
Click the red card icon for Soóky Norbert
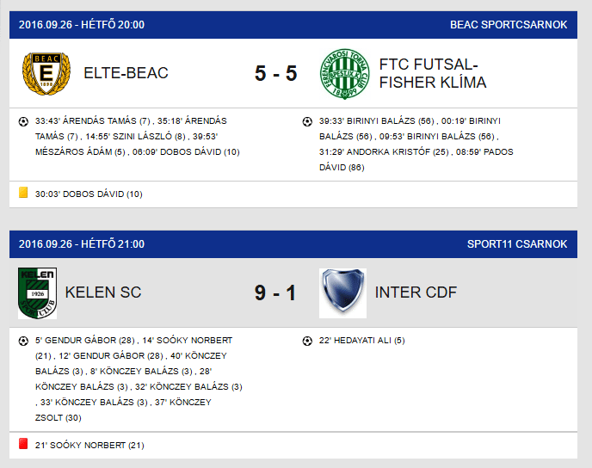coord(23,443)
